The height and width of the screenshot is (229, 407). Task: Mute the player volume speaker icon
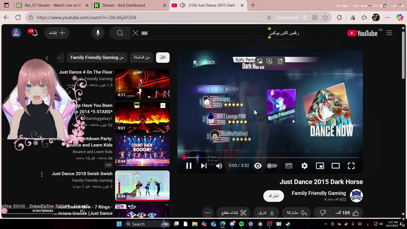(219, 166)
